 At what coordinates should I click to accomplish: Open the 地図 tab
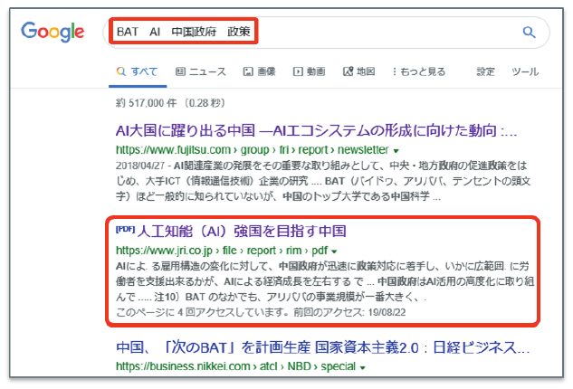point(358,71)
